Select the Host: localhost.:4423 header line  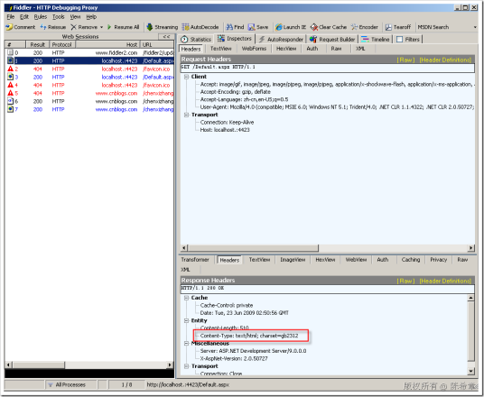point(225,130)
